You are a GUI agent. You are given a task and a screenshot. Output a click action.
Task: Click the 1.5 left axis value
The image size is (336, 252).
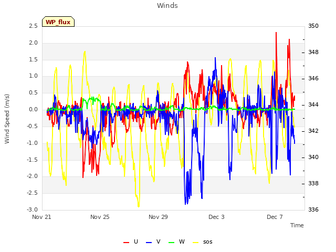tap(33, 59)
